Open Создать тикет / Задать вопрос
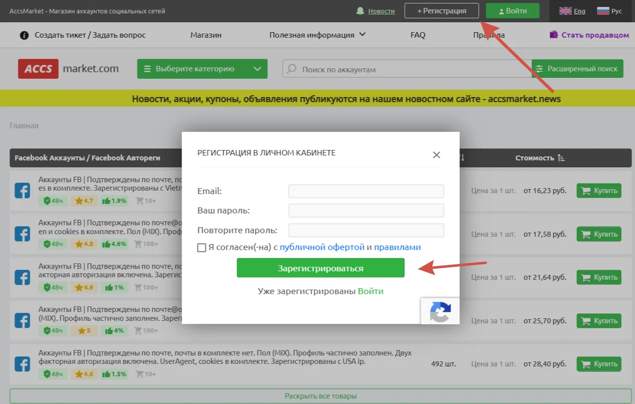Screen dimensions: 635x404 tap(90, 35)
